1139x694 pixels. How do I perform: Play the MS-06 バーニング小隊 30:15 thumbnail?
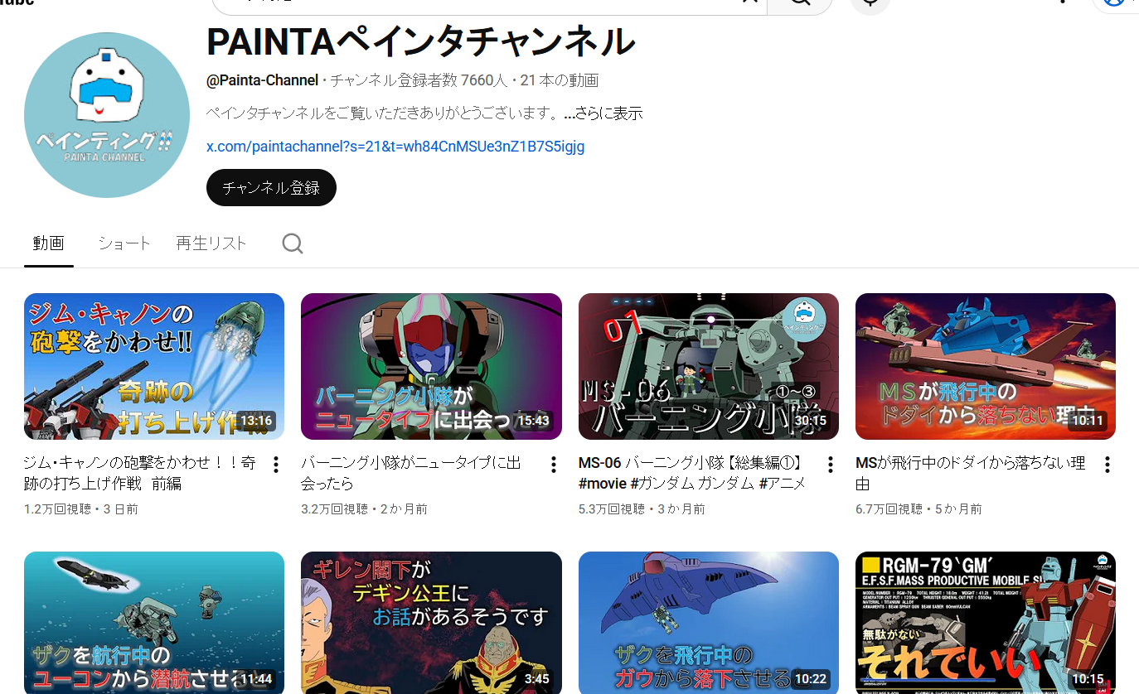pyautogui.click(x=708, y=366)
